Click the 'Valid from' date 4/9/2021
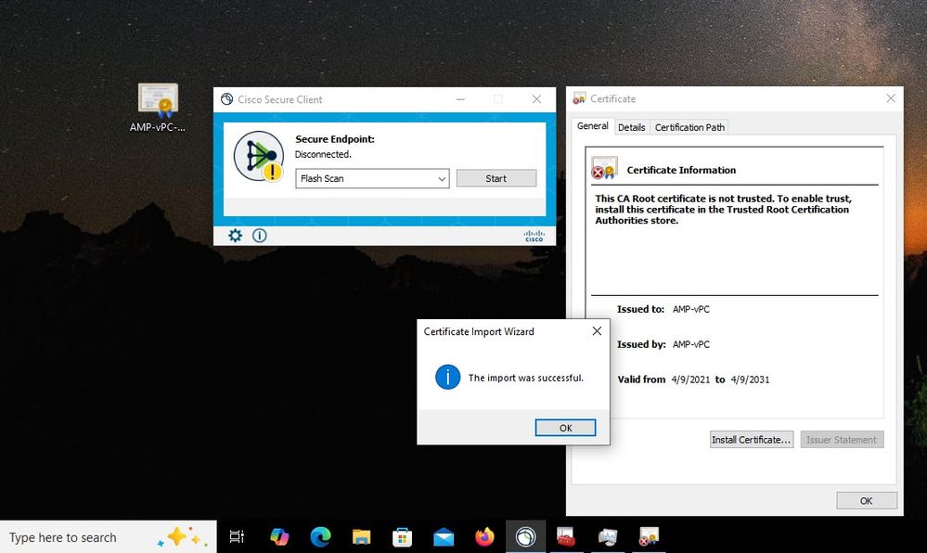The image size is (927, 553). (690, 379)
